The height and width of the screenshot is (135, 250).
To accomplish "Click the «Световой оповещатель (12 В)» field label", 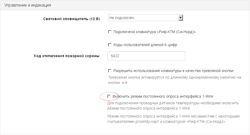I will tap(71, 19).
